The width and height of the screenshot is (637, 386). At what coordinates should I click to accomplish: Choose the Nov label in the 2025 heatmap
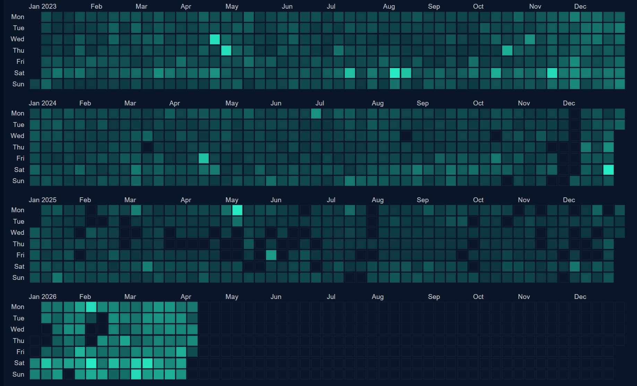click(x=524, y=200)
